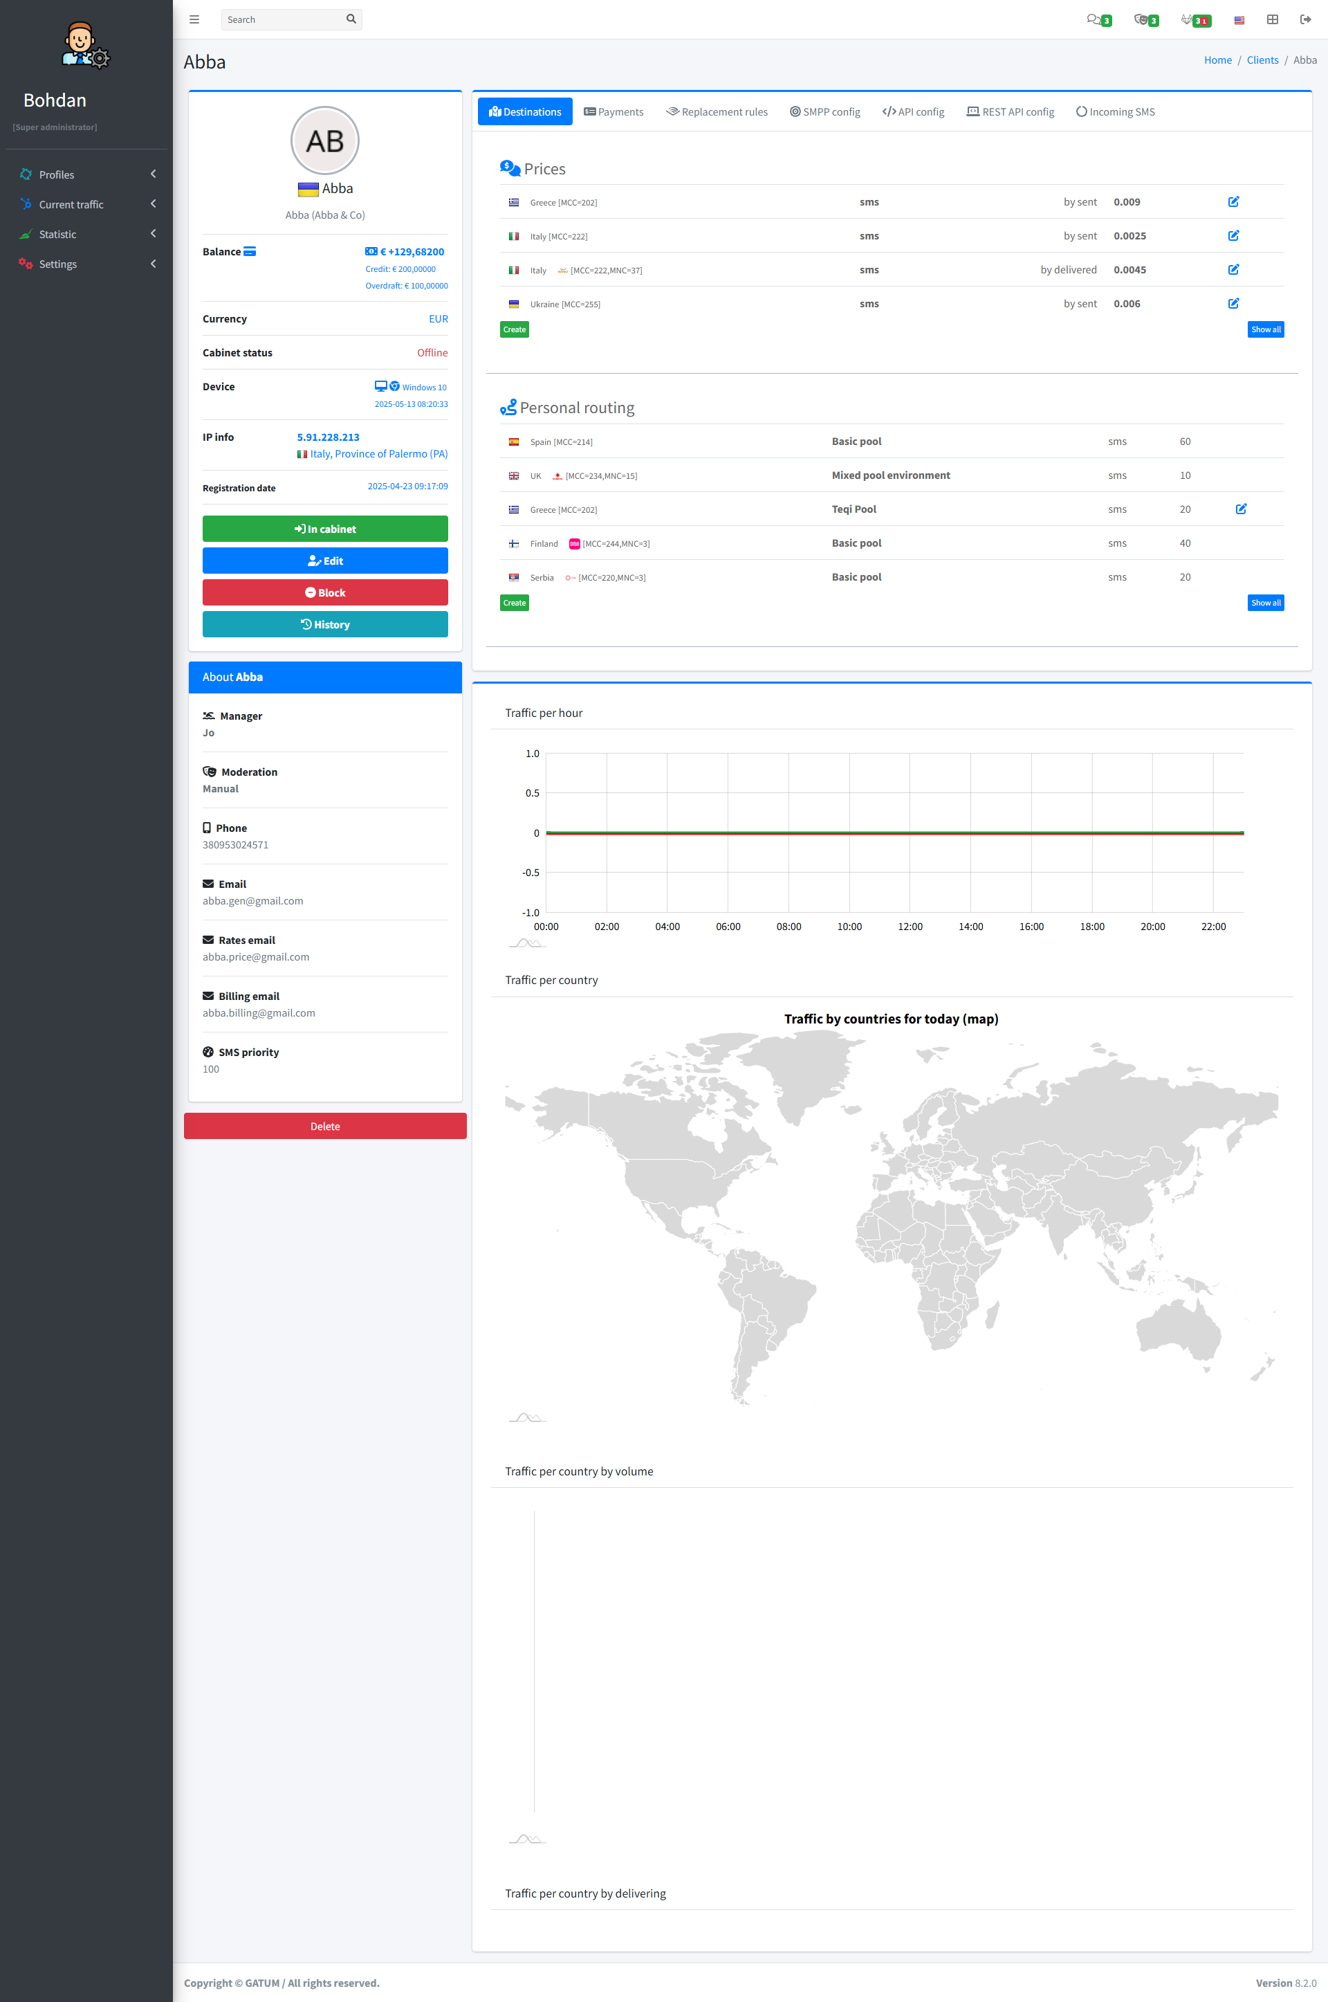
Task: Click Show all under Personal routing
Action: [1265, 603]
